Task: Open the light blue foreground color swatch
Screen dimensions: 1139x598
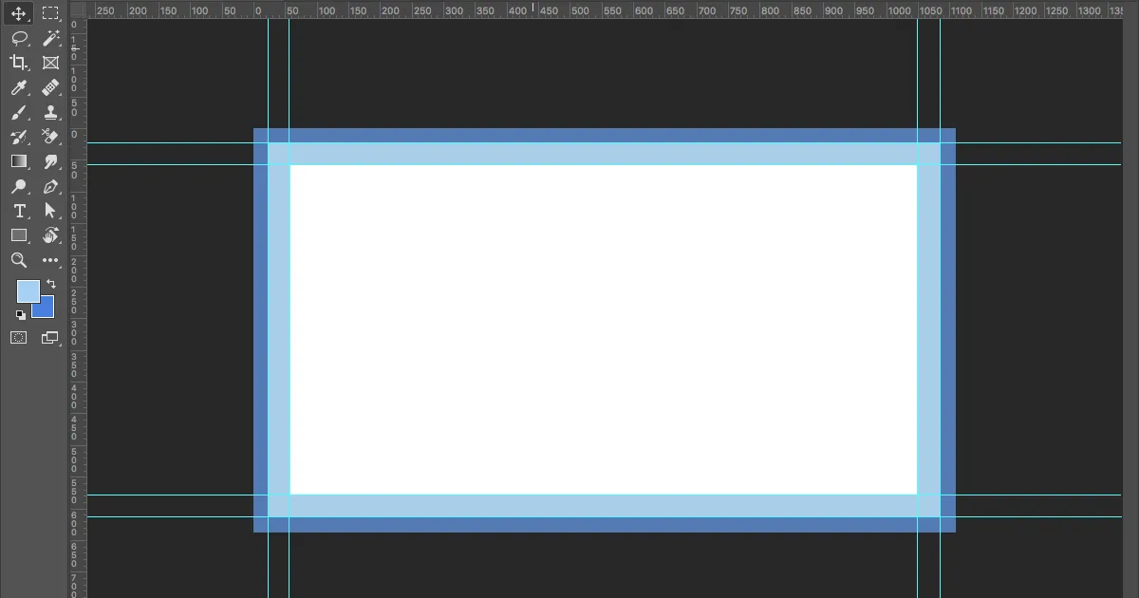Action: coord(27,290)
